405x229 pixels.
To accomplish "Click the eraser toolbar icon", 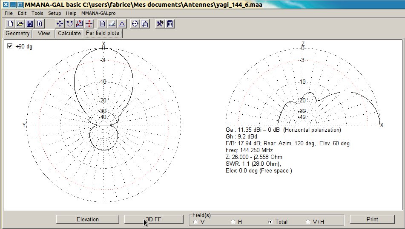I will click(x=112, y=24).
